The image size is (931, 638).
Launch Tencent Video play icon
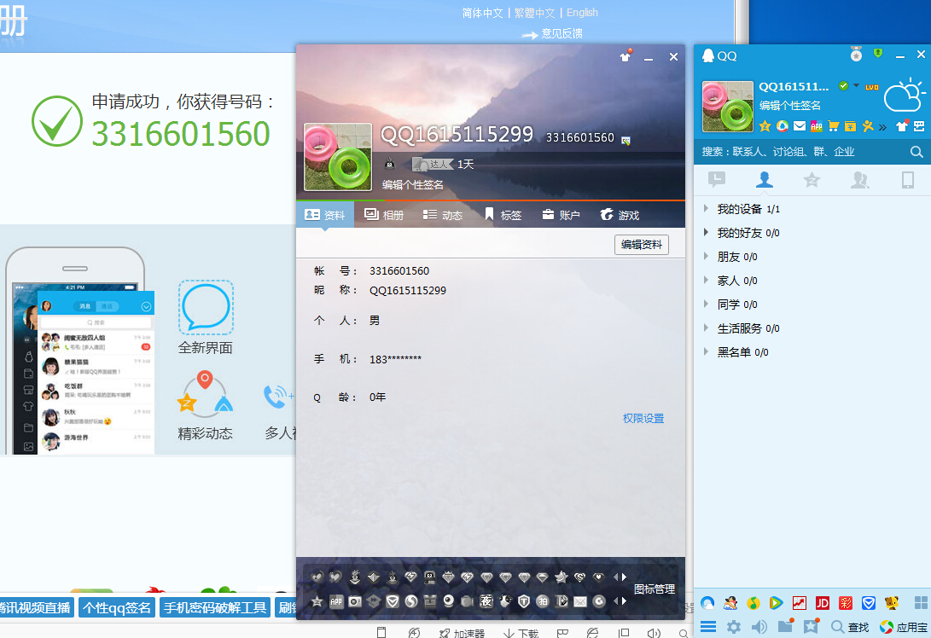776,603
